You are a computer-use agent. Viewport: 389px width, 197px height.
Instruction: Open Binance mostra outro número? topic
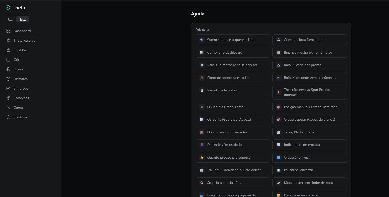(x=309, y=52)
